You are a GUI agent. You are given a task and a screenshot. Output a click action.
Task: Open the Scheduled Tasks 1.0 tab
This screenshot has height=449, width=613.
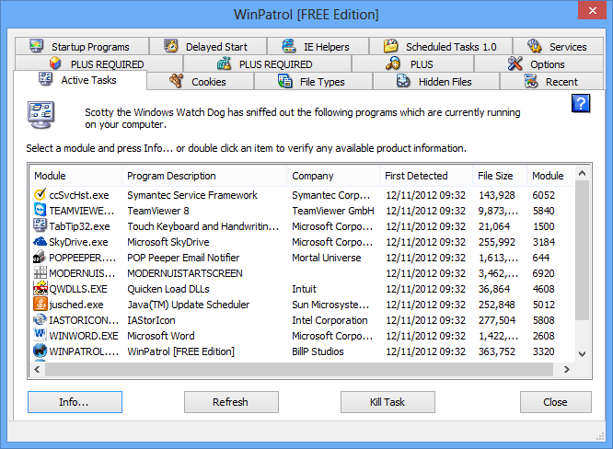pyautogui.click(x=441, y=47)
